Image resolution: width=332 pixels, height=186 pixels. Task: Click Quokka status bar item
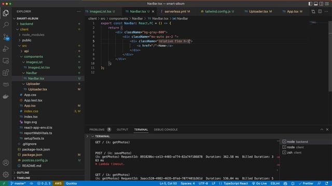[71, 183]
